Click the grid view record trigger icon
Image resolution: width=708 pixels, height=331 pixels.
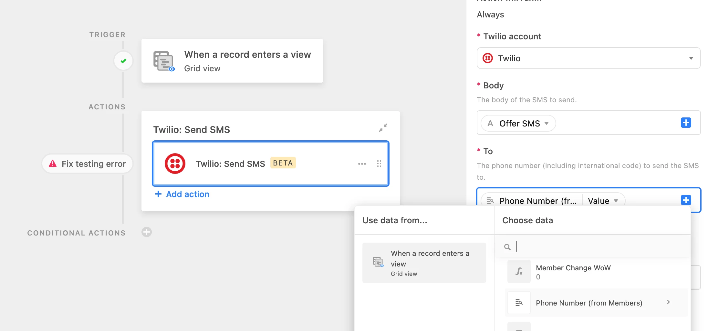pyautogui.click(x=164, y=61)
